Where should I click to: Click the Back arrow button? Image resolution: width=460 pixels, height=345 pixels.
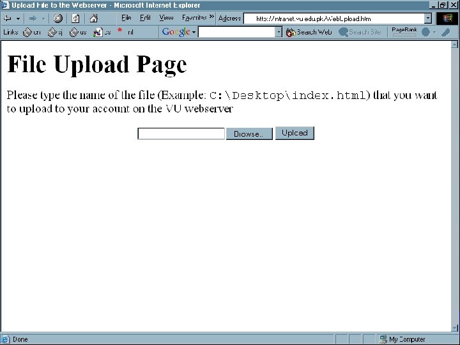[7, 19]
